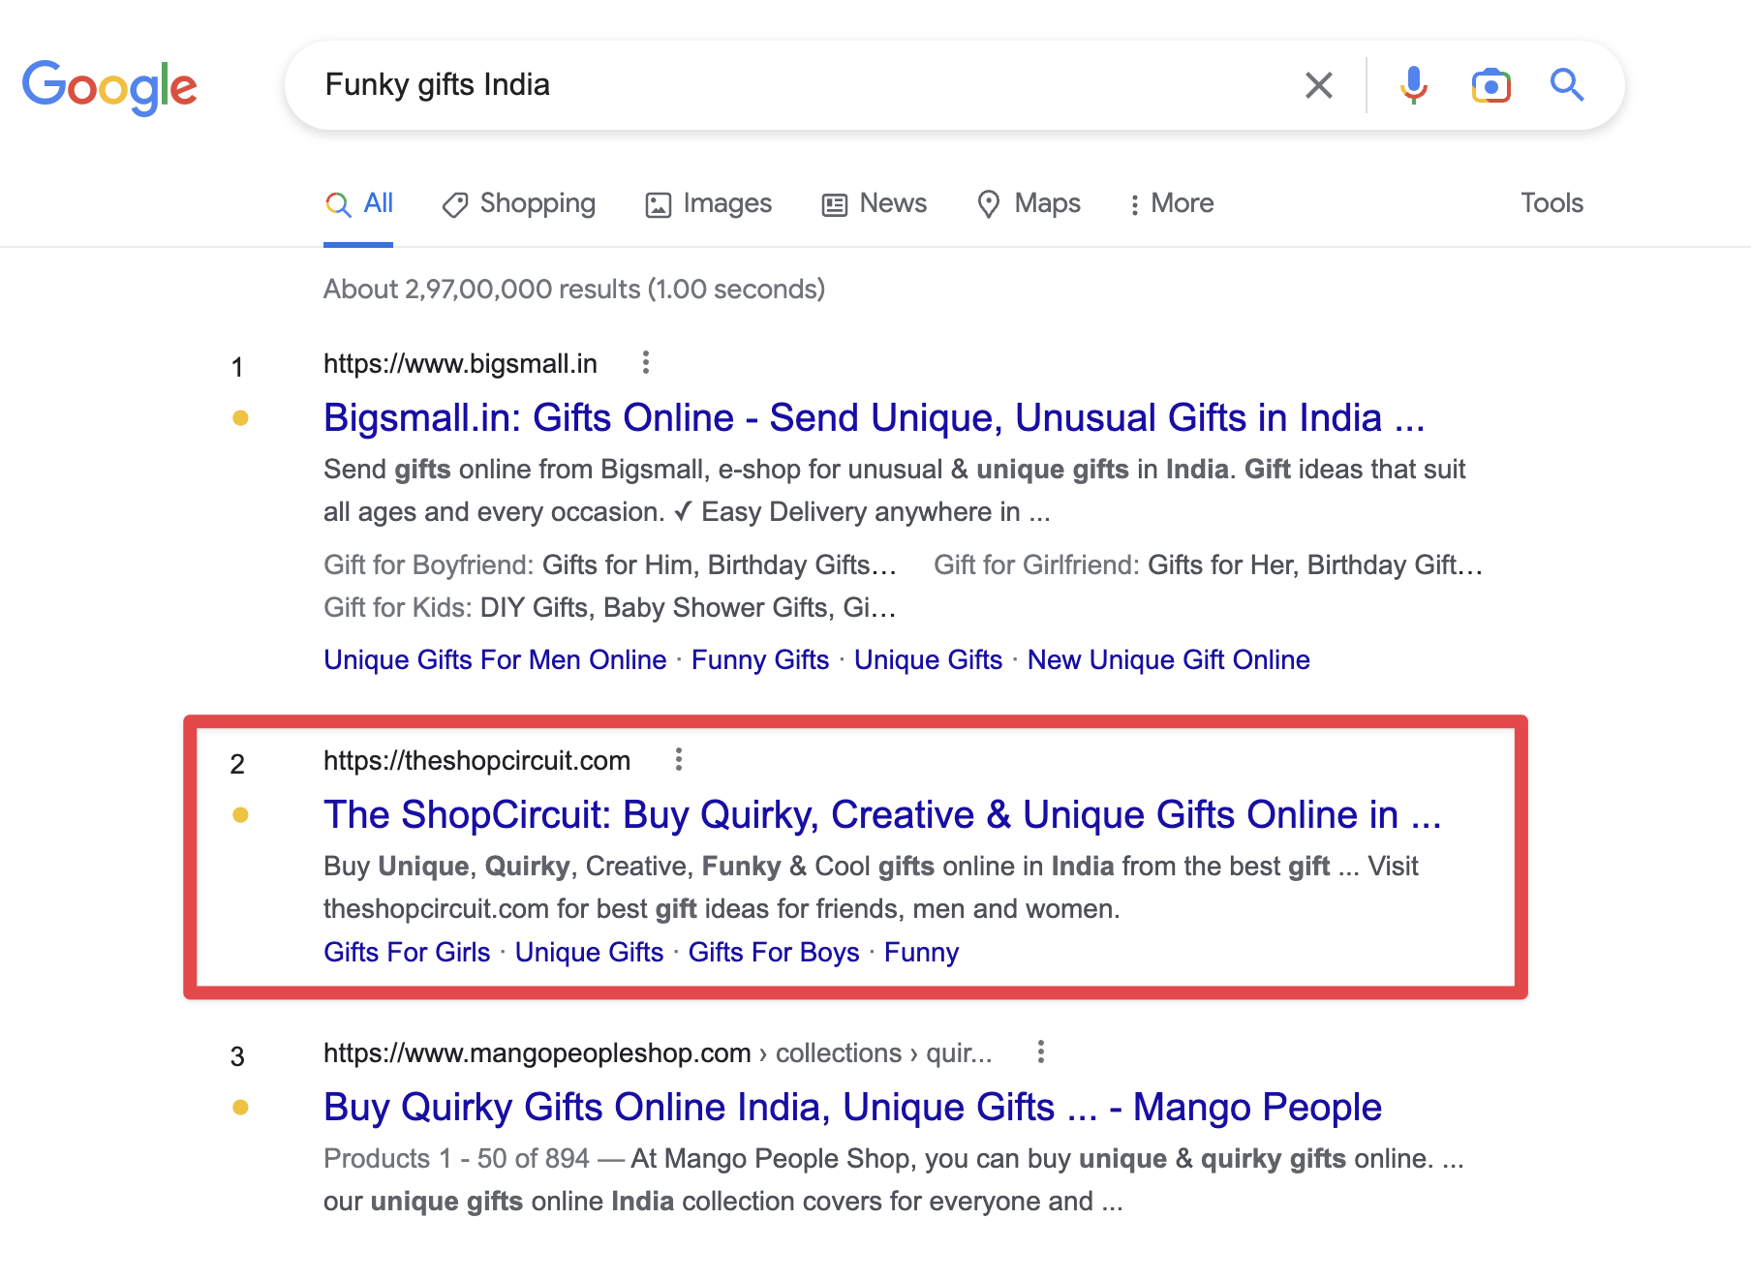Open the Gifts For Boys sitelink
The image size is (1751, 1280).
tap(774, 953)
